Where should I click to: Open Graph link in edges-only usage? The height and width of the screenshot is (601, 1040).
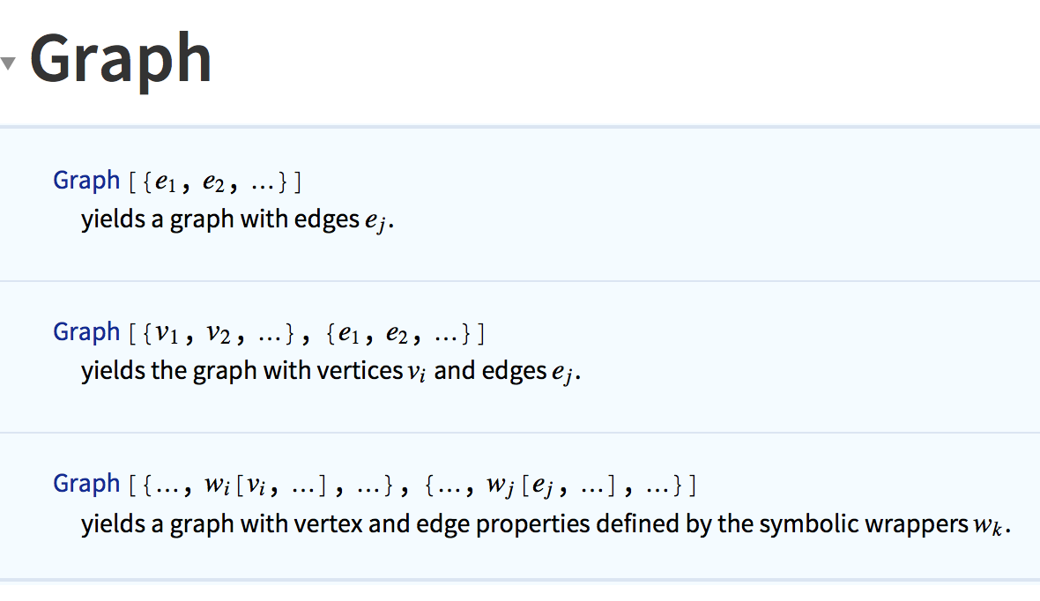[x=86, y=181]
